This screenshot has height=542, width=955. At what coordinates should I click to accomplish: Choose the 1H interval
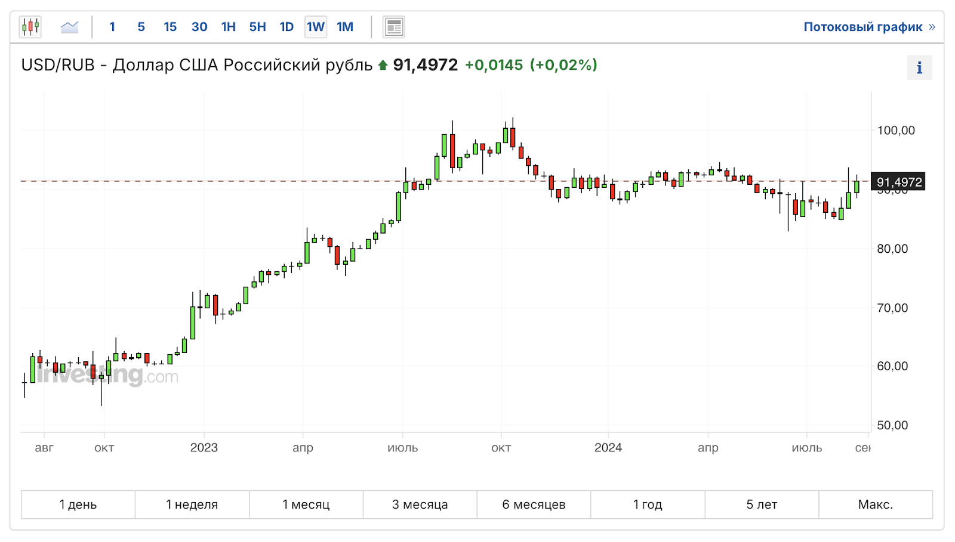point(229,27)
